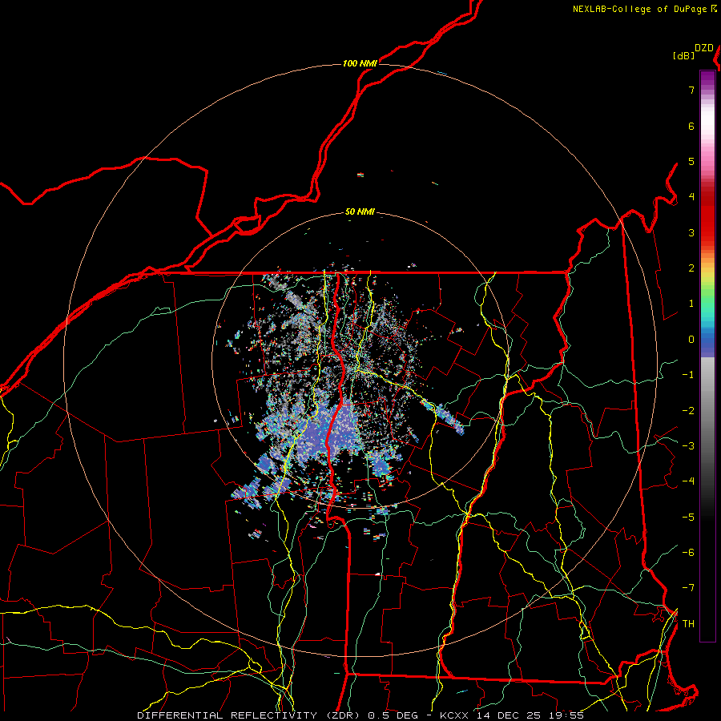The width and height of the screenshot is (721, 721).
Task: Click the 100 NMI range ring label
Action: (359, 63)
